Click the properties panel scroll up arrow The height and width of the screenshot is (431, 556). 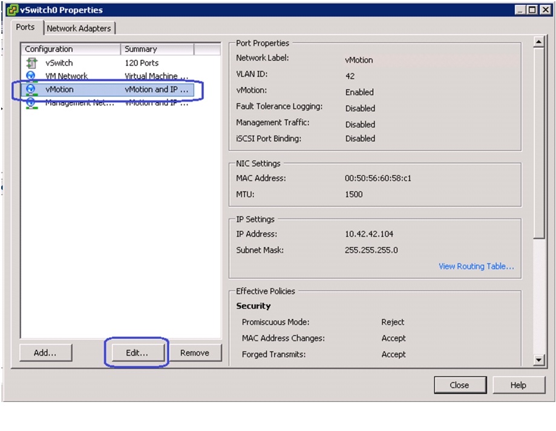pyautogui.click(x=538, y=42)
